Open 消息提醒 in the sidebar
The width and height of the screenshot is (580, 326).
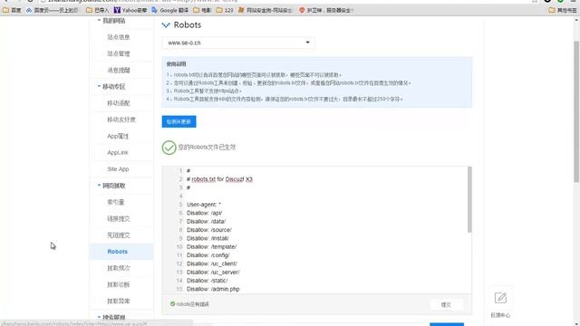119,70
